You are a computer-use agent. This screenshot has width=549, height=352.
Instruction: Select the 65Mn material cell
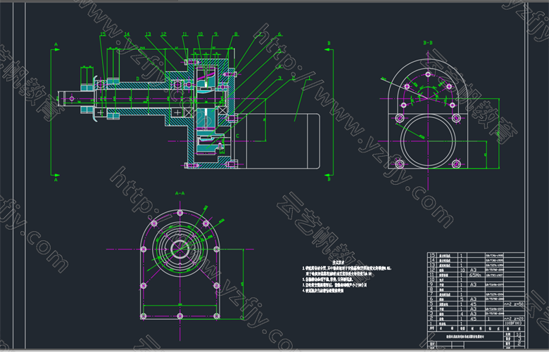pyautogui.click(x=475, y=275)
